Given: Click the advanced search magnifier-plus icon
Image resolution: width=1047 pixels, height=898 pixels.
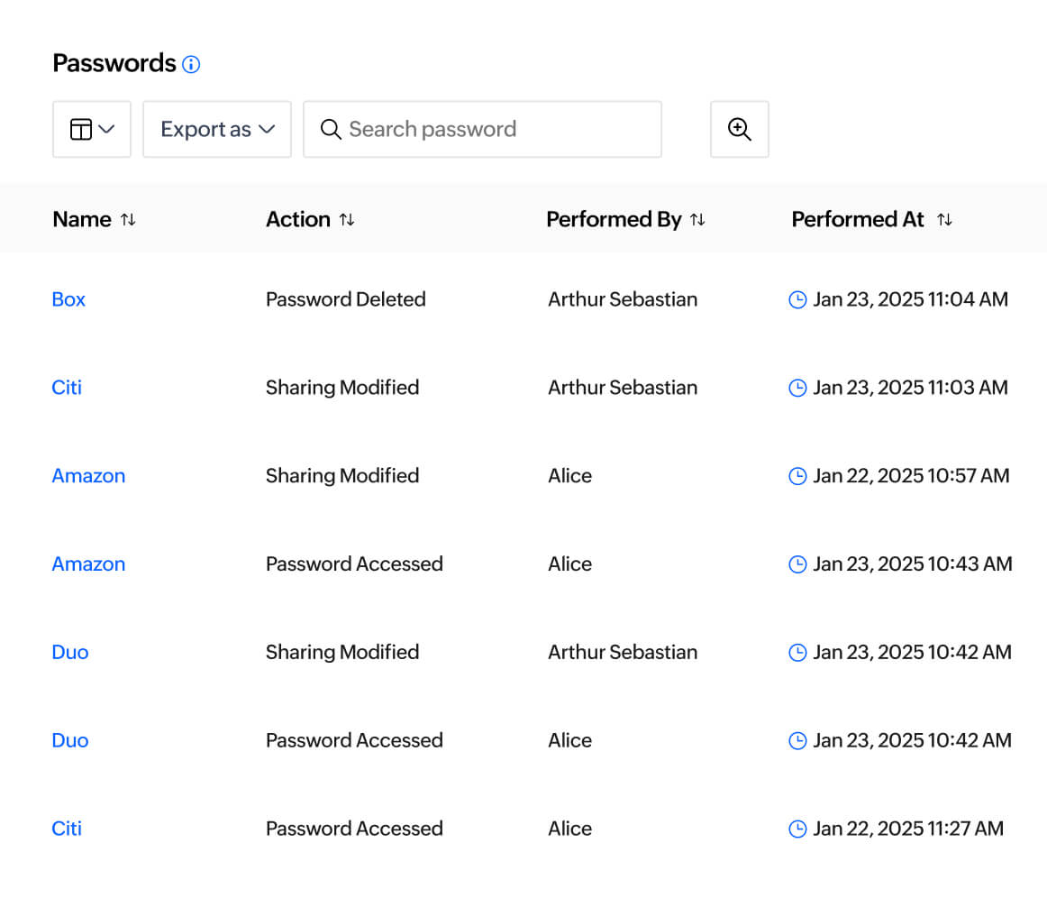Looking at the screenshot, I should tap(739, 129).
